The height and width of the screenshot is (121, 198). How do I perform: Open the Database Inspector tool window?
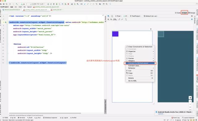tap(50, 118)
